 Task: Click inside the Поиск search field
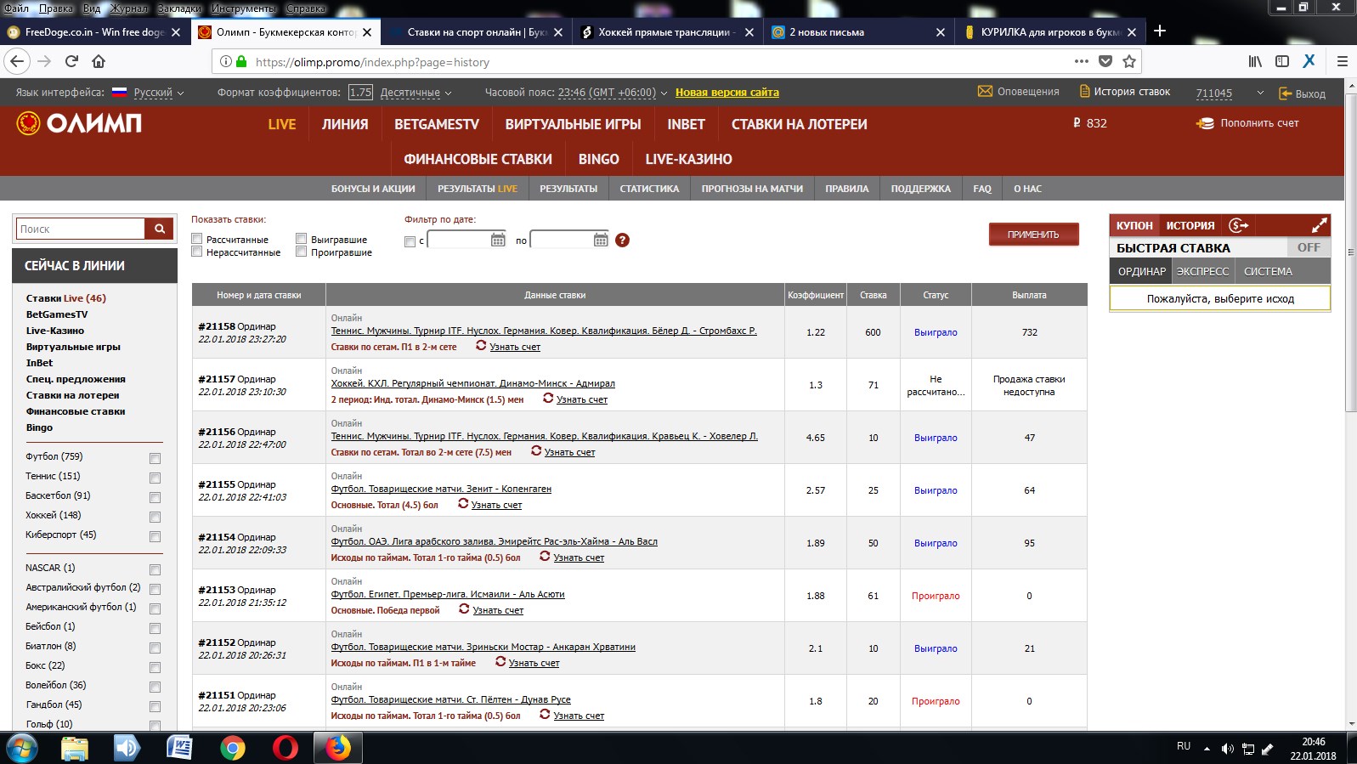pos(81,229)
